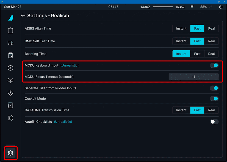The width and height of the screenshot is (227, 162).
Task: Open the ATC radio antenna page
Action: click(10, 81)
